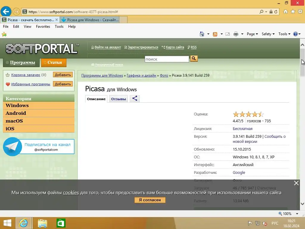Refresh the page with the reload icon
The image size is (305, 229).
tap(276, 12)
